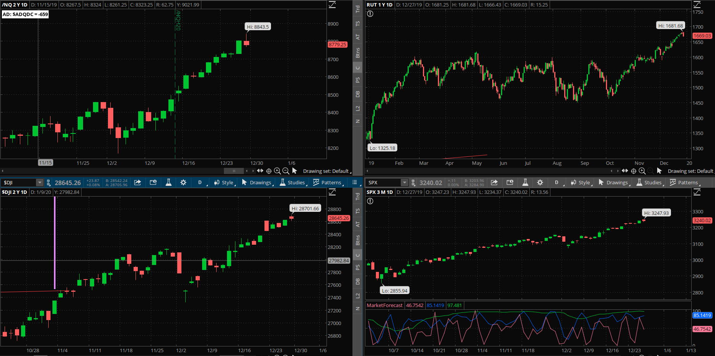Click price axis scale icon atop SPX chart
The width and height of the screenshot is (715, 356).
click(697, 192)
